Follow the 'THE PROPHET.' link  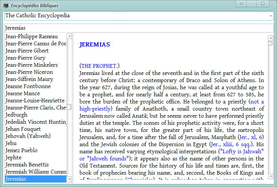tap(99, 66)
